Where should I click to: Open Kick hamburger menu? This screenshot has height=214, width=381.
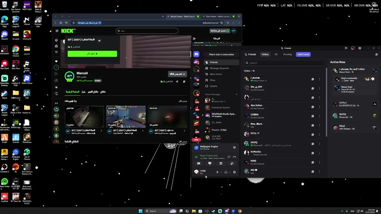pos(57,31)
